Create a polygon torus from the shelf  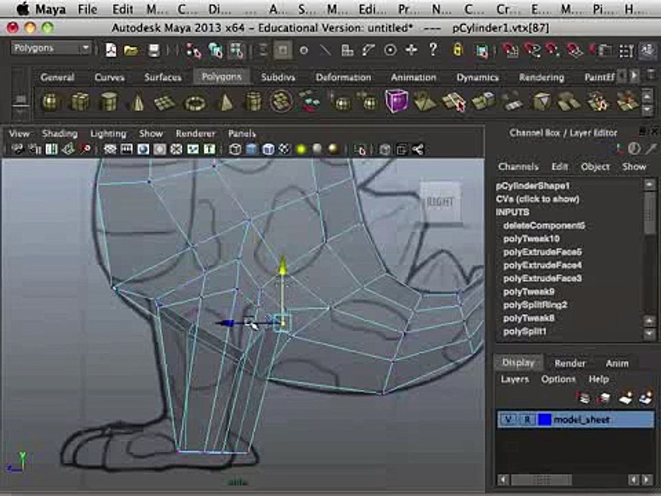point(195,103)
